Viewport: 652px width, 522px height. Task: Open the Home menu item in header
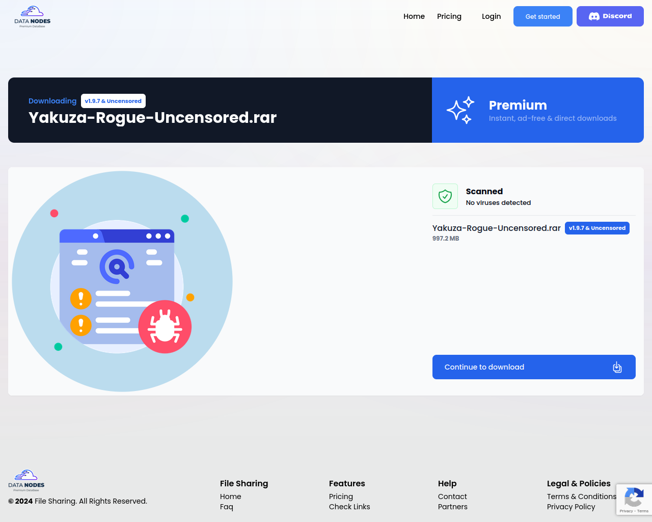(x=414, y=16)
